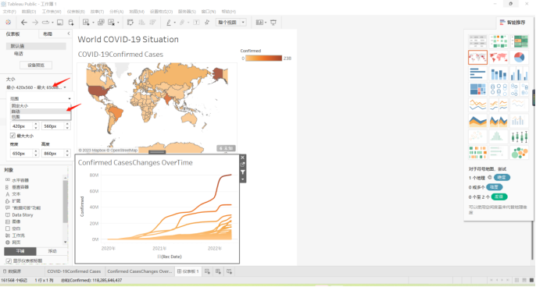The image size is (536, 287).
Task: Collapse the left dashboard pane with chevron
Action: tap(69, 34)
